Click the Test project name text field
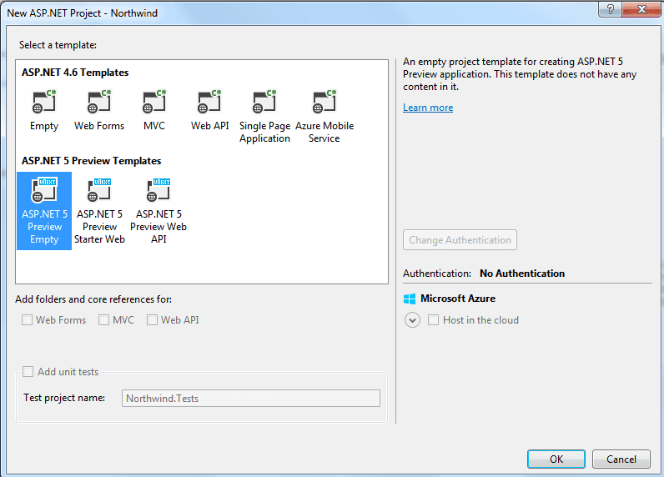Image resolution: width=664 pixels, height=477 pixels. [251, 399]
